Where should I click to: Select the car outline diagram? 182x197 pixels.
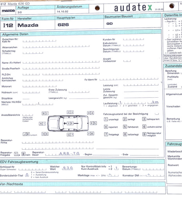point(68,123)
